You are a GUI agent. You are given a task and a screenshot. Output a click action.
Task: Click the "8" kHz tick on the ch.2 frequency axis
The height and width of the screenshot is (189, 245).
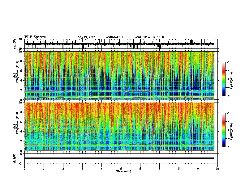click(21, 112)
